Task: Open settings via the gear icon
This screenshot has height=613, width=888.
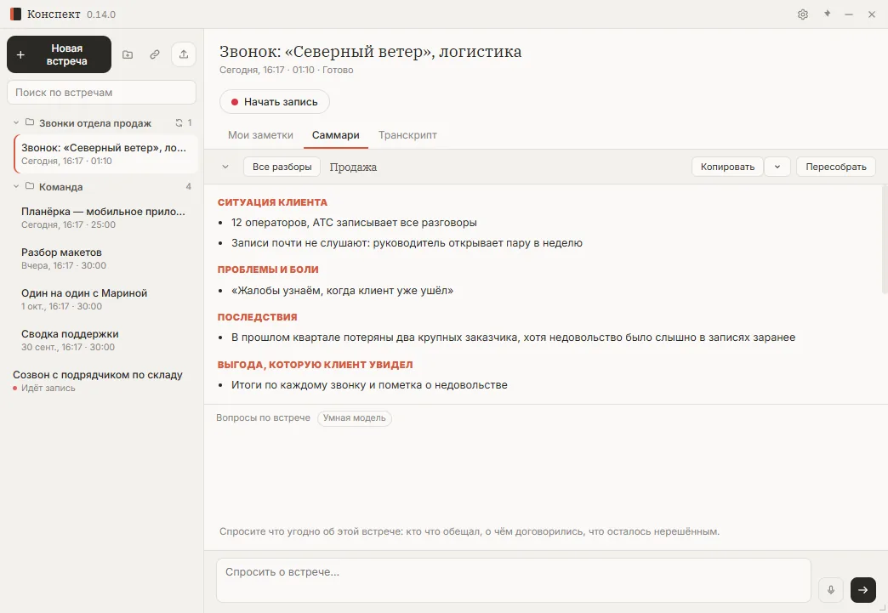Action: [x=802, y=14]
